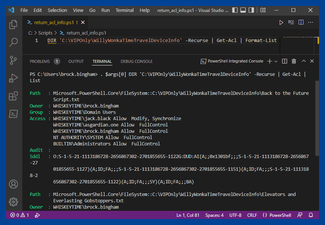Screen dimensions: 325x225
Task: Open the Terminal menu
Action: click(125, 10)
